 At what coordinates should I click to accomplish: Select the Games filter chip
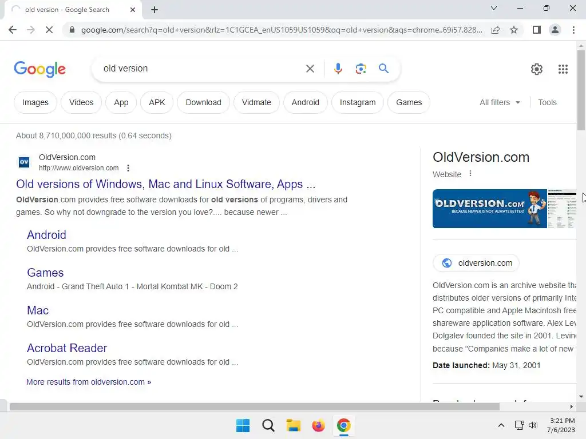409,102
